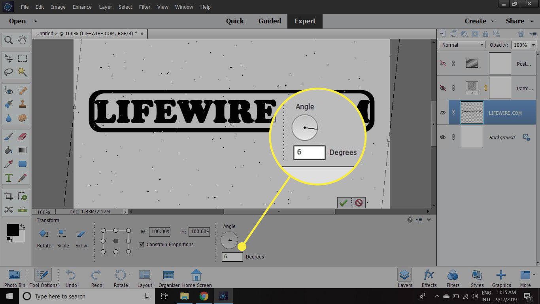Screen dimensions: 540x304
Task: Switch to the Guided mode tab
Action: [x=270, y=21]
